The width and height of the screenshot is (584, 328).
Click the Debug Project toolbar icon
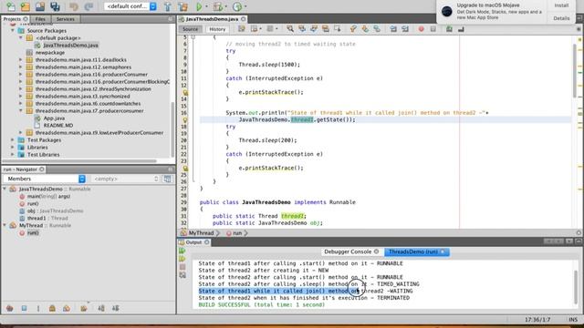coord(218,6)
